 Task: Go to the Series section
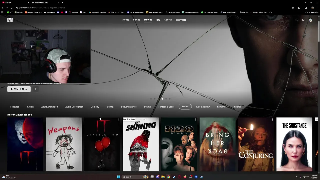[x=137, y=20]
